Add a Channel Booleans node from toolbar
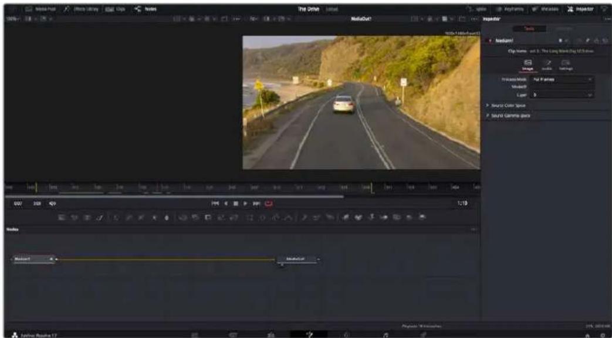 [195, 217]
